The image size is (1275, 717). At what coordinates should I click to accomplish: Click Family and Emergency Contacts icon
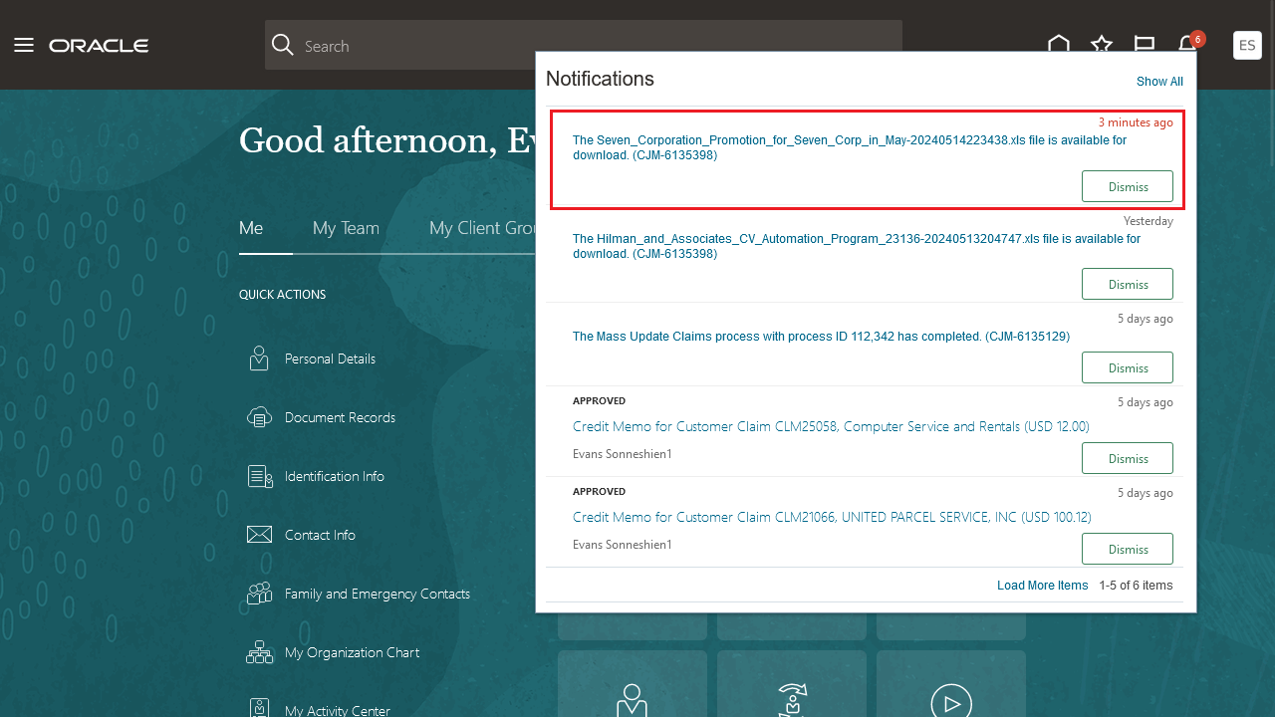click(x=259, y=594)
